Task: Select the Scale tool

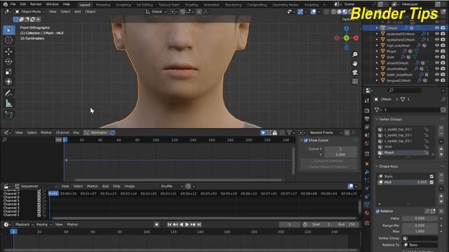Action: point(8,71)
